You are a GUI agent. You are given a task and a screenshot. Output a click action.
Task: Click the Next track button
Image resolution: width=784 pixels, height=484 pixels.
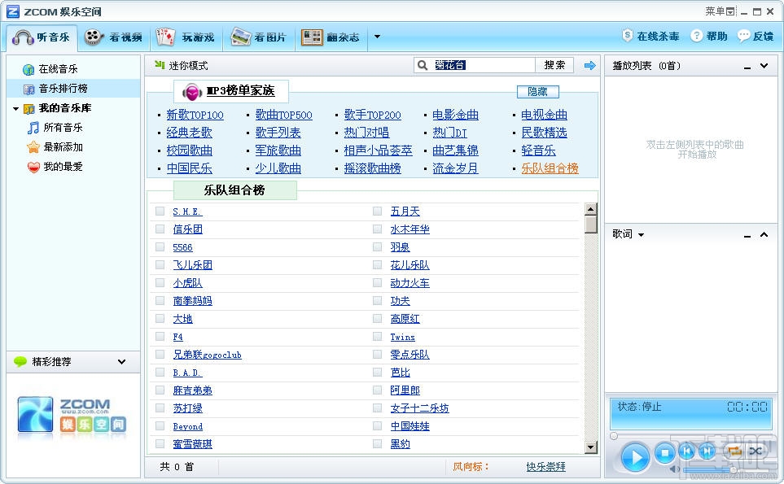click(707, 451)
